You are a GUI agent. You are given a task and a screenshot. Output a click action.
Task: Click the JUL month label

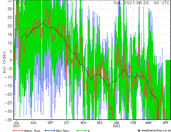pos(16,123)
